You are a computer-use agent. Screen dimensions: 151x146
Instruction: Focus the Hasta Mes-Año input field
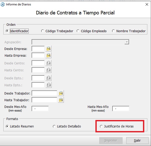[121, 109]
